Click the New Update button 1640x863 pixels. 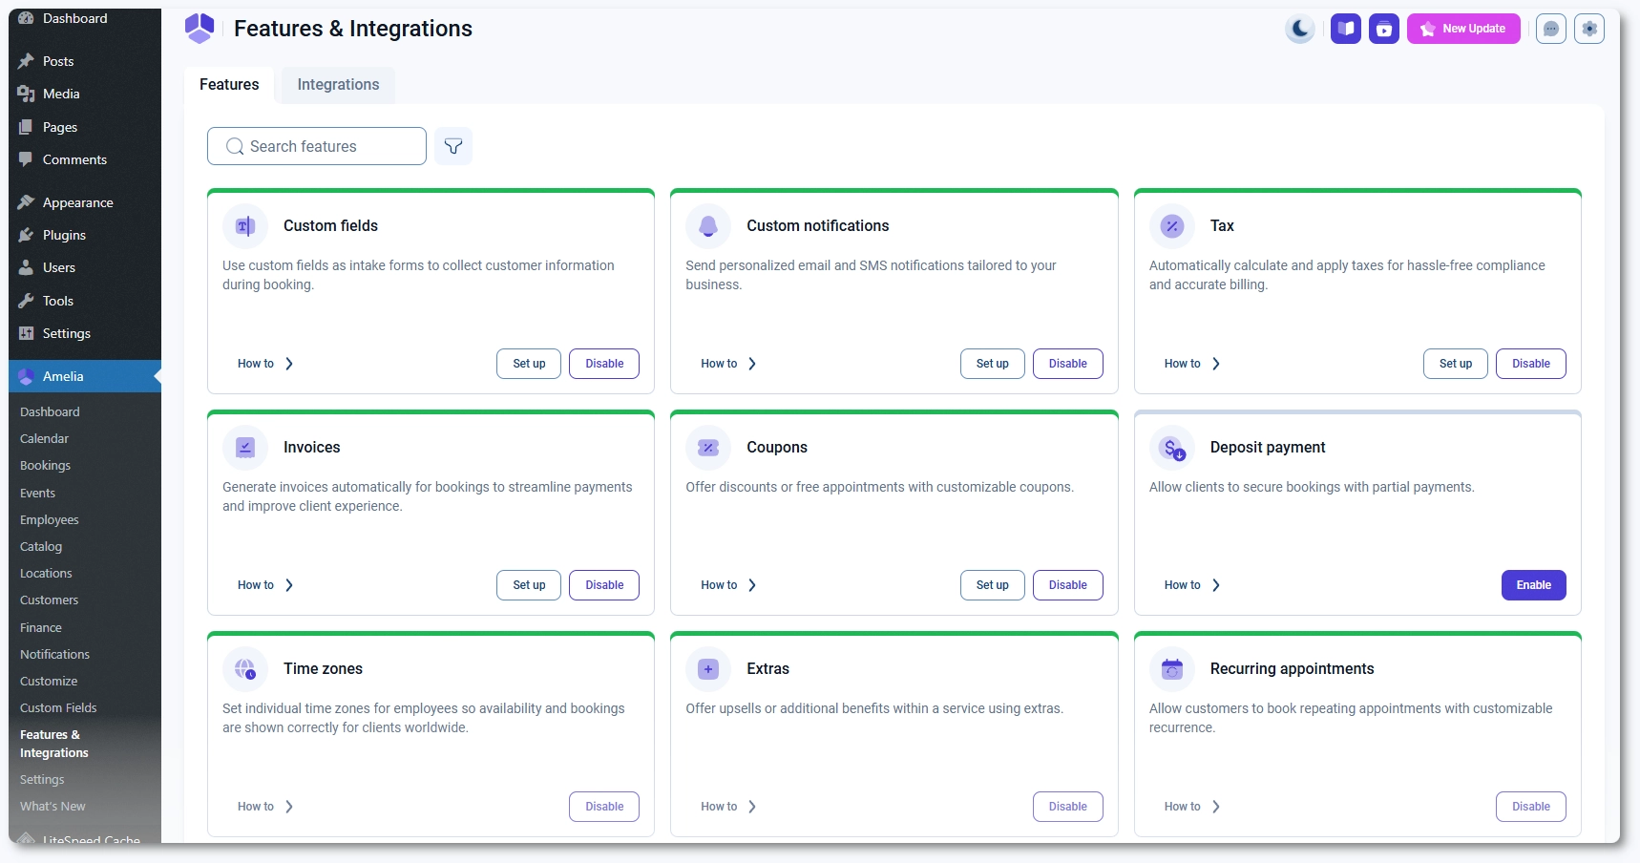(x=1463, y=29)
